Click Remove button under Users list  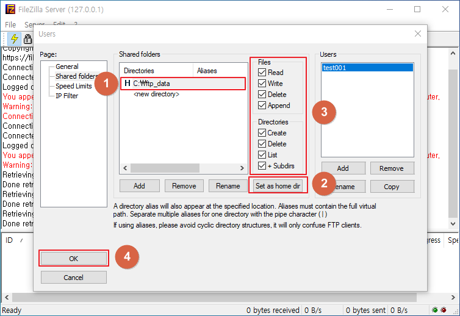(392, 168)
